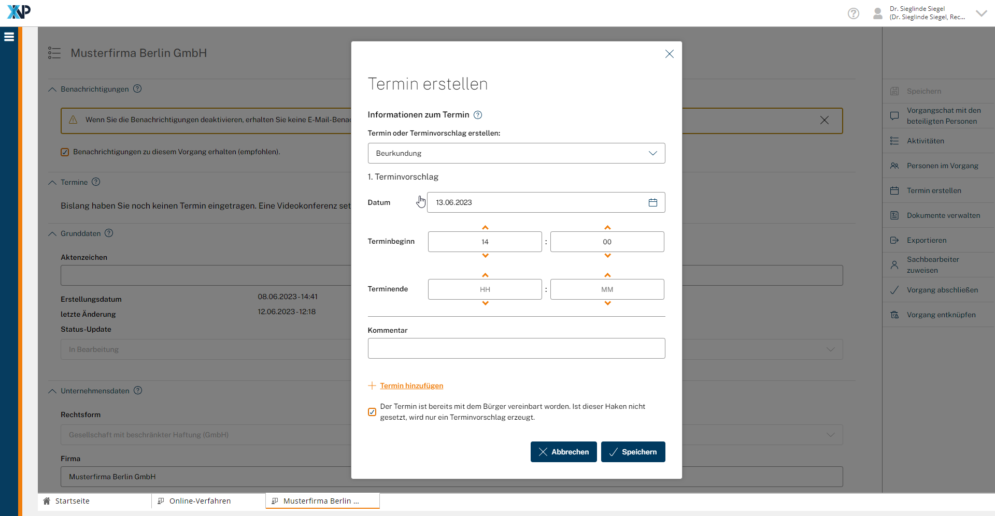Open the help icon next to Benachrichtigungen
This screenshot has width=995, height=516.
[x=137, y=89]
